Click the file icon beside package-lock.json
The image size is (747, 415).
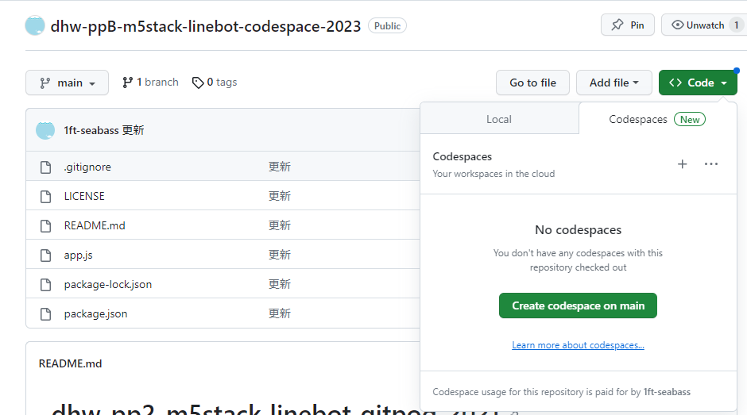[x=46, y=285]
